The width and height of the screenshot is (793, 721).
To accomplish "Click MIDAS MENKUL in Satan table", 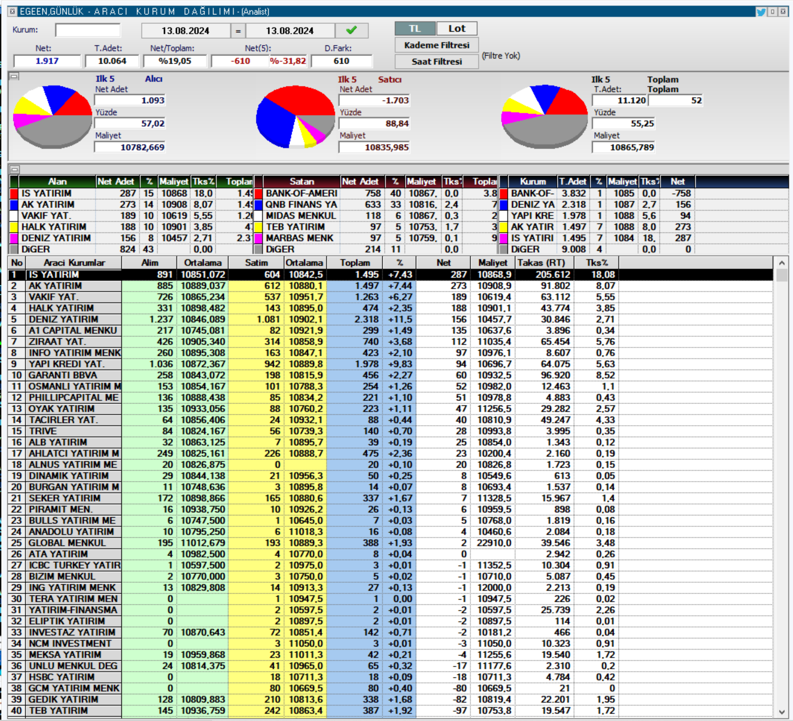I will (x=301, y=216).
